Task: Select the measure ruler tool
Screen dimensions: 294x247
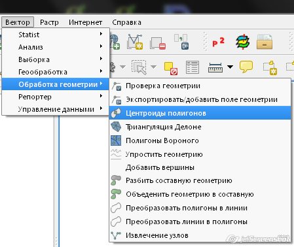Action: tap(215, 67)
